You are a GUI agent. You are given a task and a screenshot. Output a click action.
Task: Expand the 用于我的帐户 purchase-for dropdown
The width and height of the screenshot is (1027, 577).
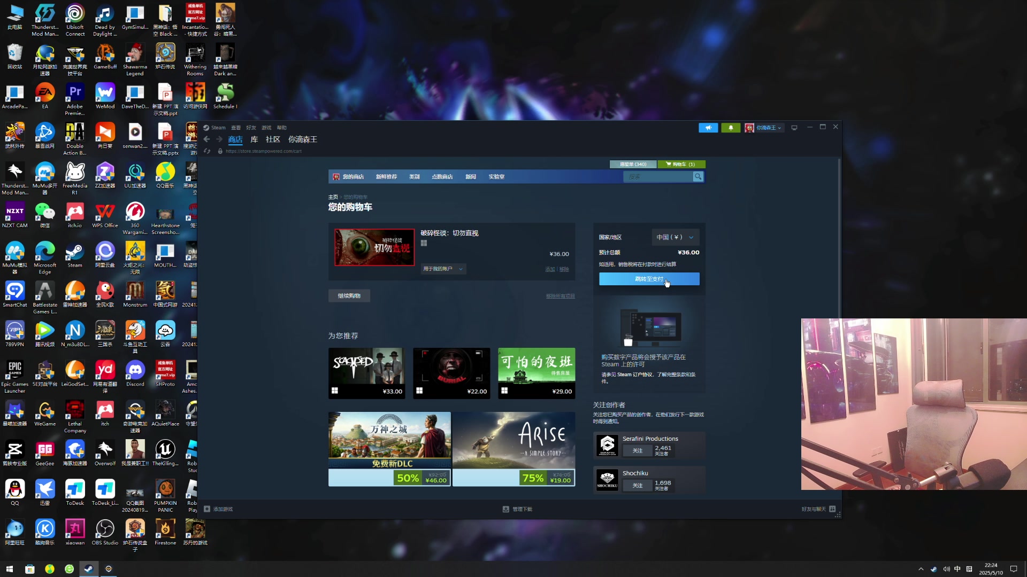[443, 269]
